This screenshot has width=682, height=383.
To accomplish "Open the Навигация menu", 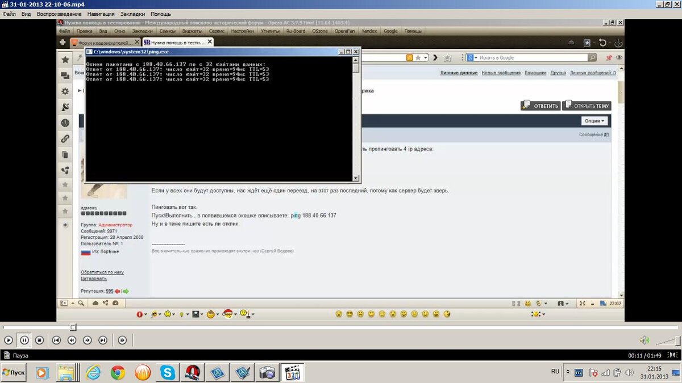I will click(x=101, y=14).
